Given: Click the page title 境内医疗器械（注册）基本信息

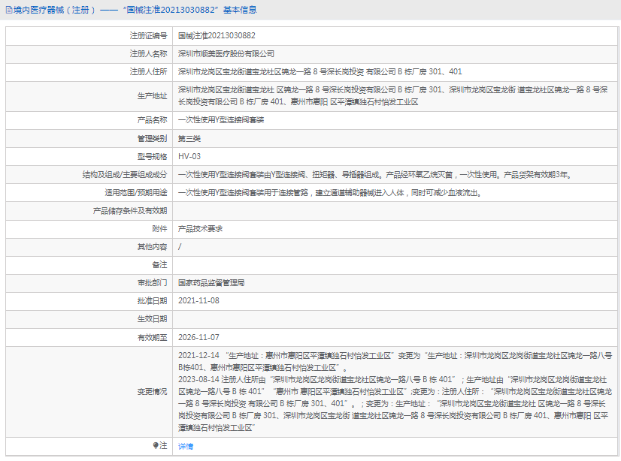Looking at the screenshot, I should 135,11.
